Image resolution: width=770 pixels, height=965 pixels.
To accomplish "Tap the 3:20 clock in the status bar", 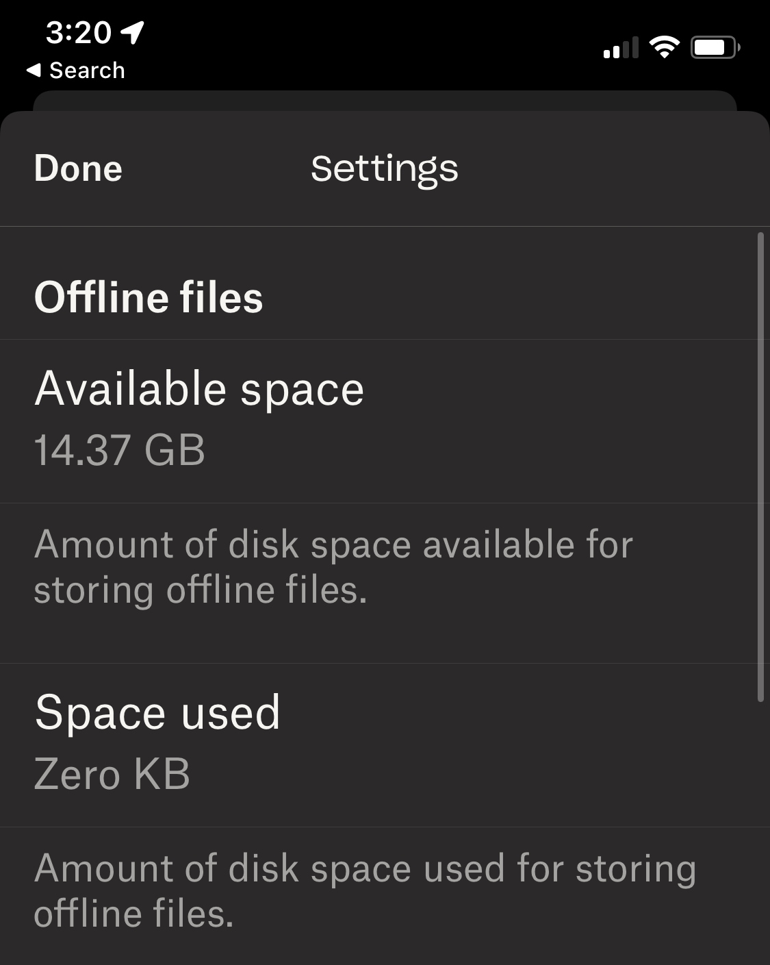I will (x=78, y=32).
